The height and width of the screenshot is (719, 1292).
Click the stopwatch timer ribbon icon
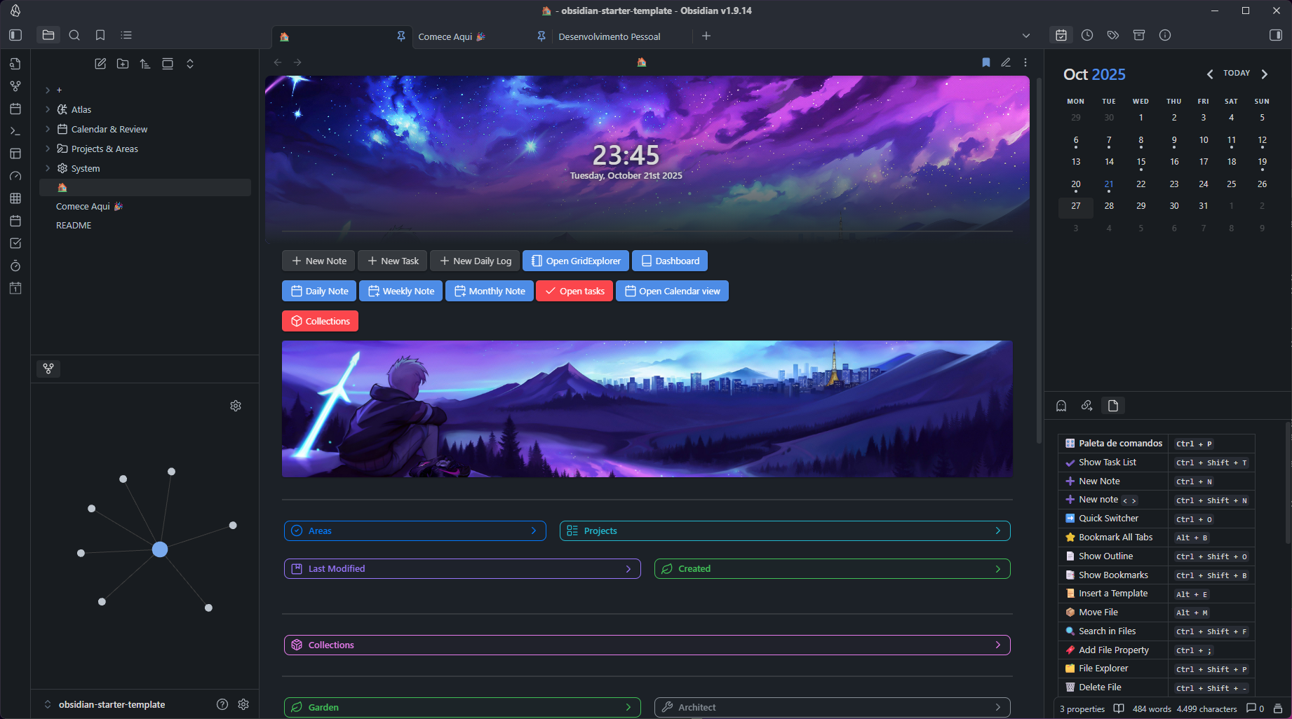pos(15,266)
